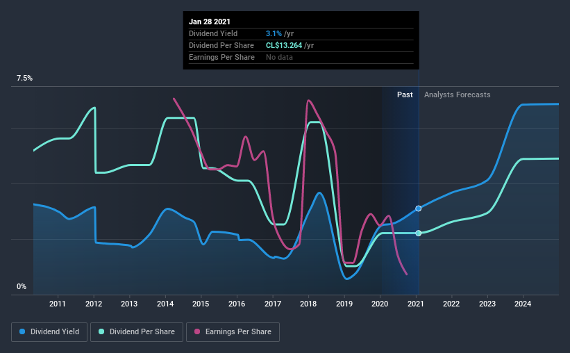Viewport: 570px width, 353px height.
Task: Click the 3.1% dividend yield value in tooltip
Action: pyautogui.click(x=274, y=33)
